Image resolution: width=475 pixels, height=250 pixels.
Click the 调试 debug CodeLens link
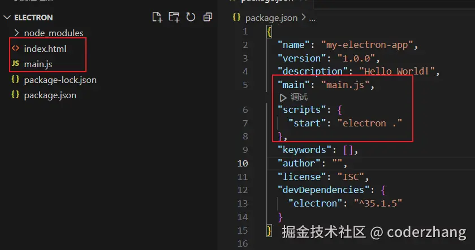299,97
